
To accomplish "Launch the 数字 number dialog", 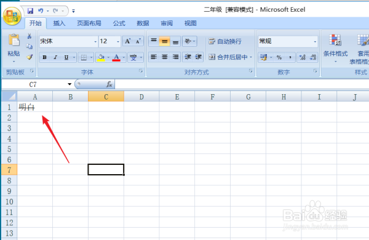I will tap(315, 71).
